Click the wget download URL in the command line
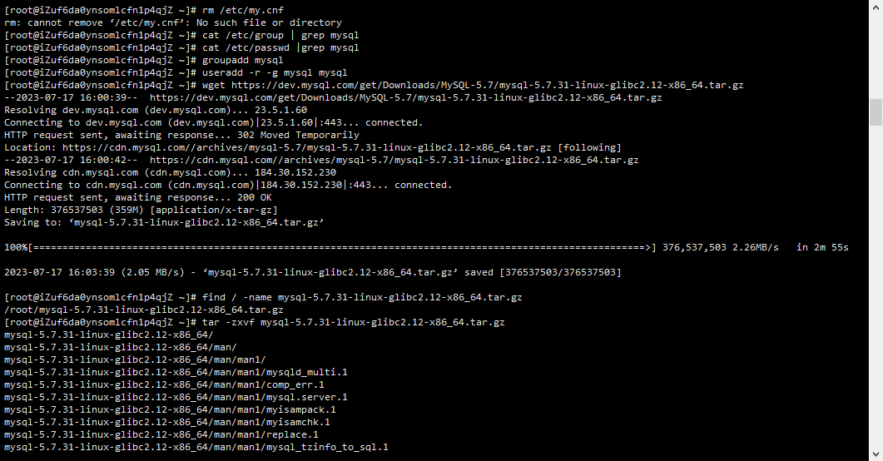 pyautogui.click(x=487, y=85)
